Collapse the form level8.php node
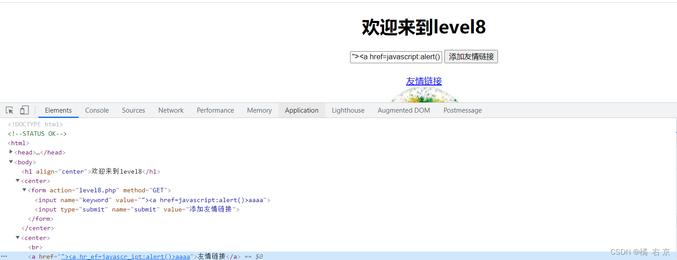The height and width of the screenshot is (260, 677). pos(25,190)
